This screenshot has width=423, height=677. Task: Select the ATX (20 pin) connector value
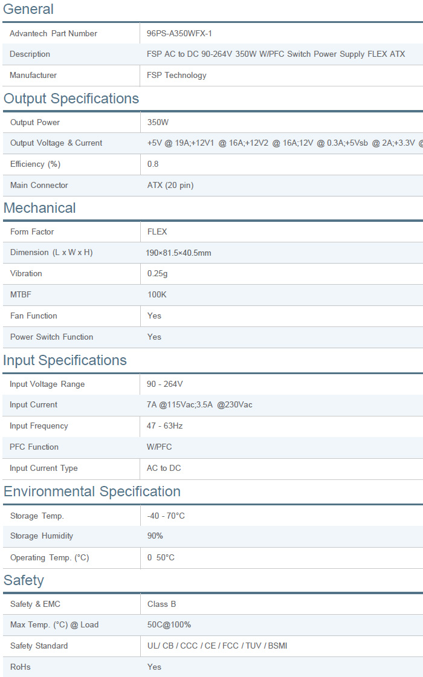coord(170,186)
